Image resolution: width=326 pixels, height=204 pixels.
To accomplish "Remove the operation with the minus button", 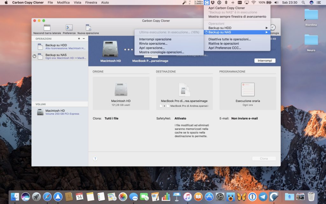I will click(84, 39).
